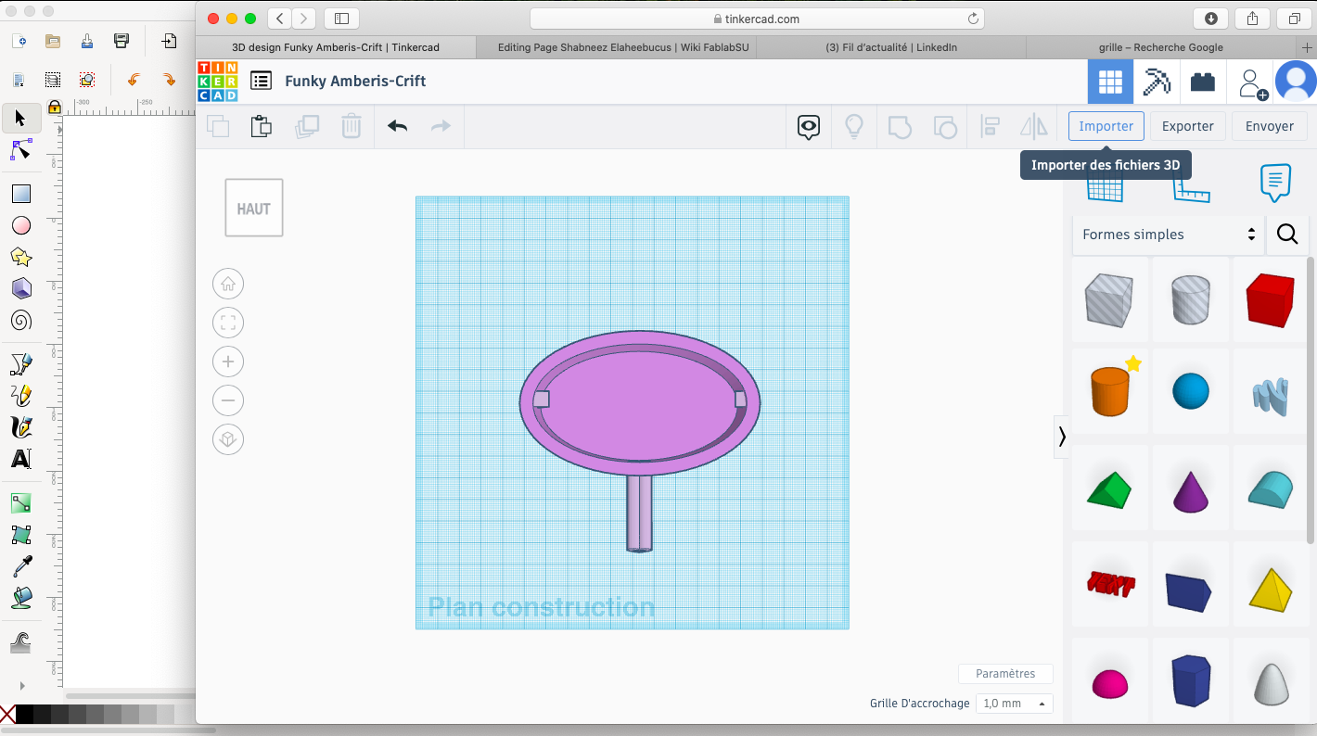
Task: Toggle perspective/orthographic view cube icon
Action: [228, 439]
